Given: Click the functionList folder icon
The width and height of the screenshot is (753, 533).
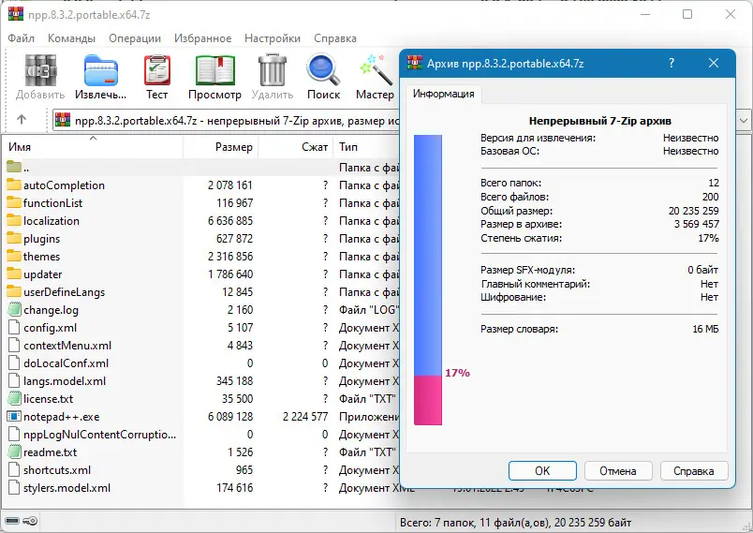Looking at the screenshot, I should (14, 202).
